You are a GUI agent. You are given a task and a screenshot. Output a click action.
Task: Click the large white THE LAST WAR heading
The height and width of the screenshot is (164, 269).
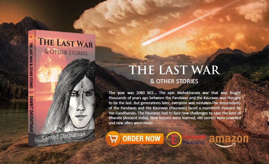174,70
